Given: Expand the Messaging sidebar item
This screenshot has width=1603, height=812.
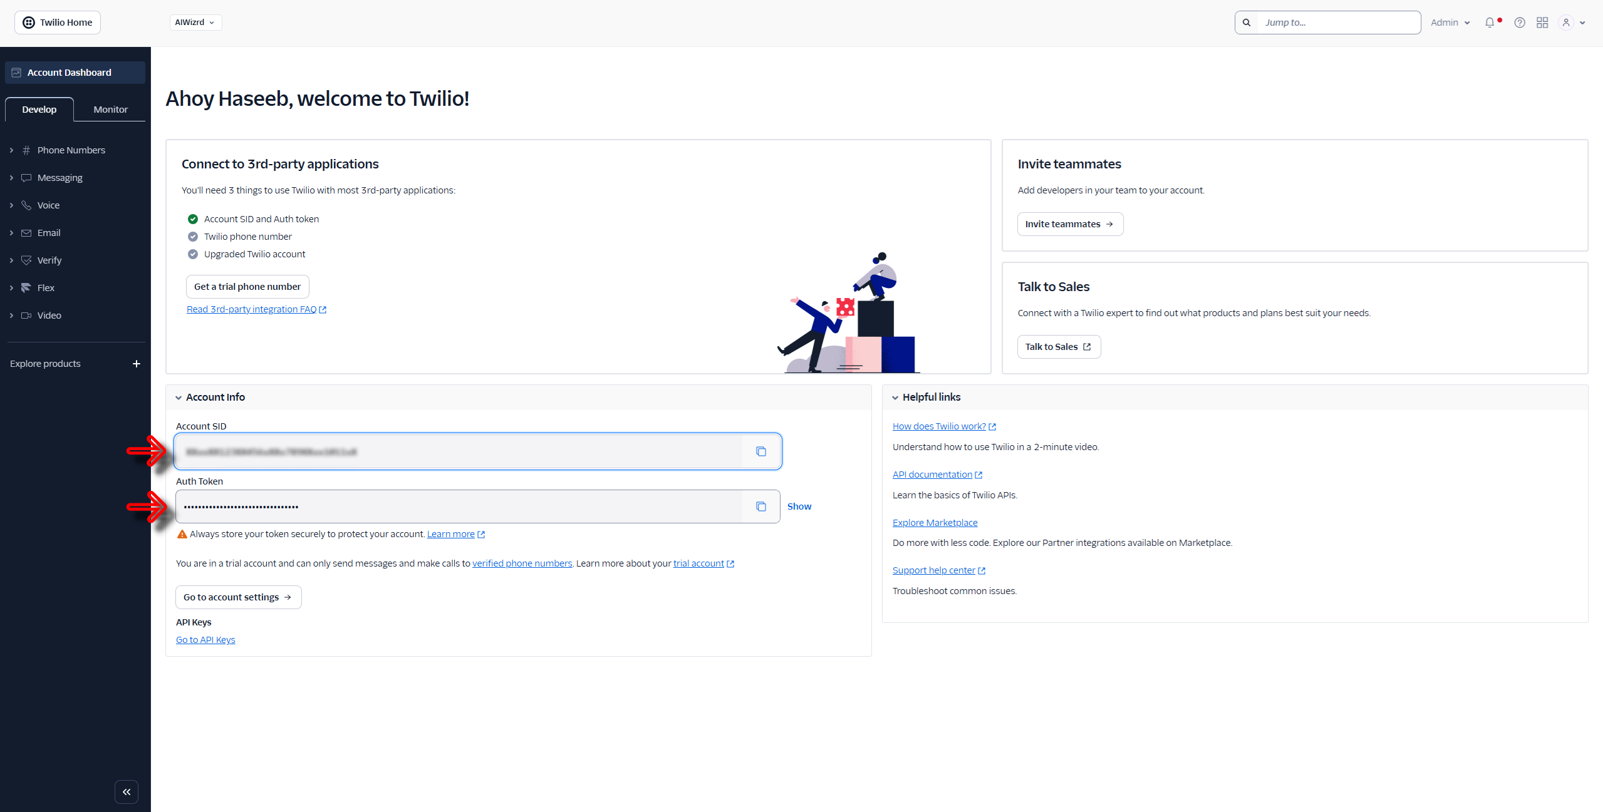Looking at the screenshot, I should 60,178.
